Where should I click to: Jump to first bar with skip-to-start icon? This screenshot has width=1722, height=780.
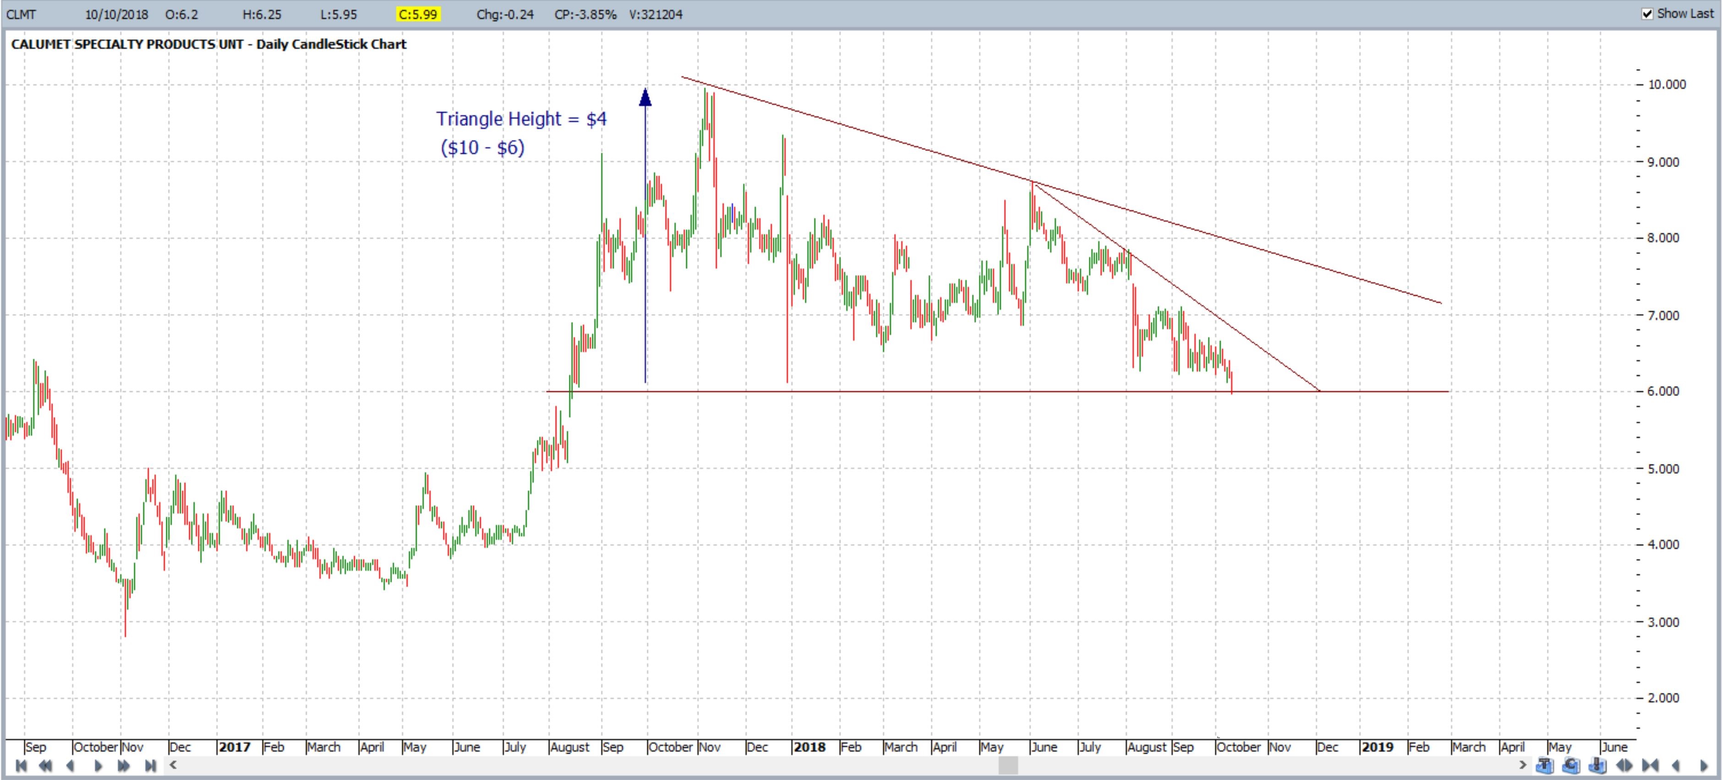(x=21, y=765)
